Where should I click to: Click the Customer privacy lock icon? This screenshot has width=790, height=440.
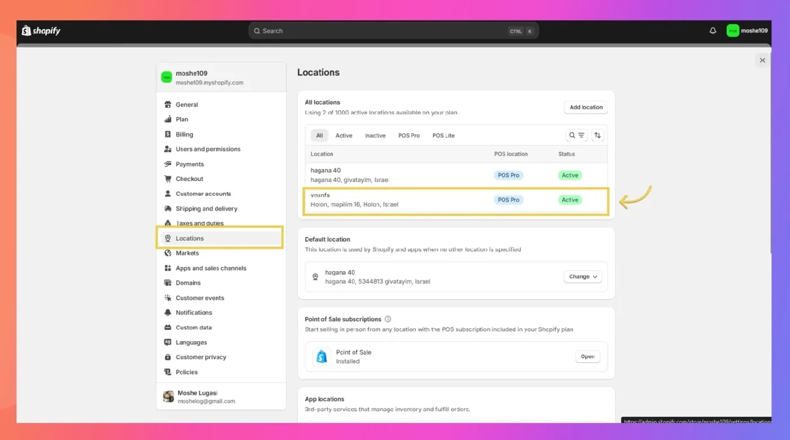pyautogui.click(x=168, y=357)
